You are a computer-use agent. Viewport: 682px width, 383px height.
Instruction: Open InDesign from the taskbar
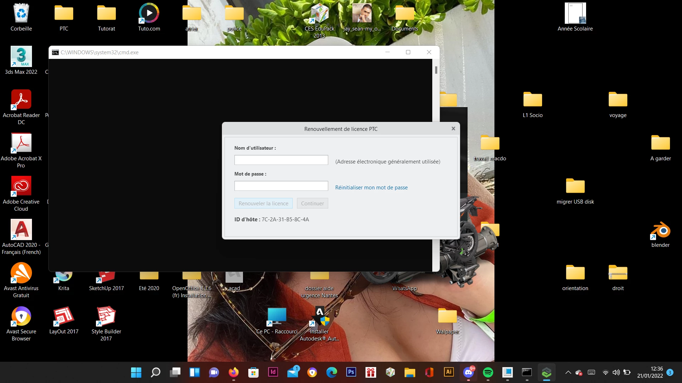click(x=273, y=372)
